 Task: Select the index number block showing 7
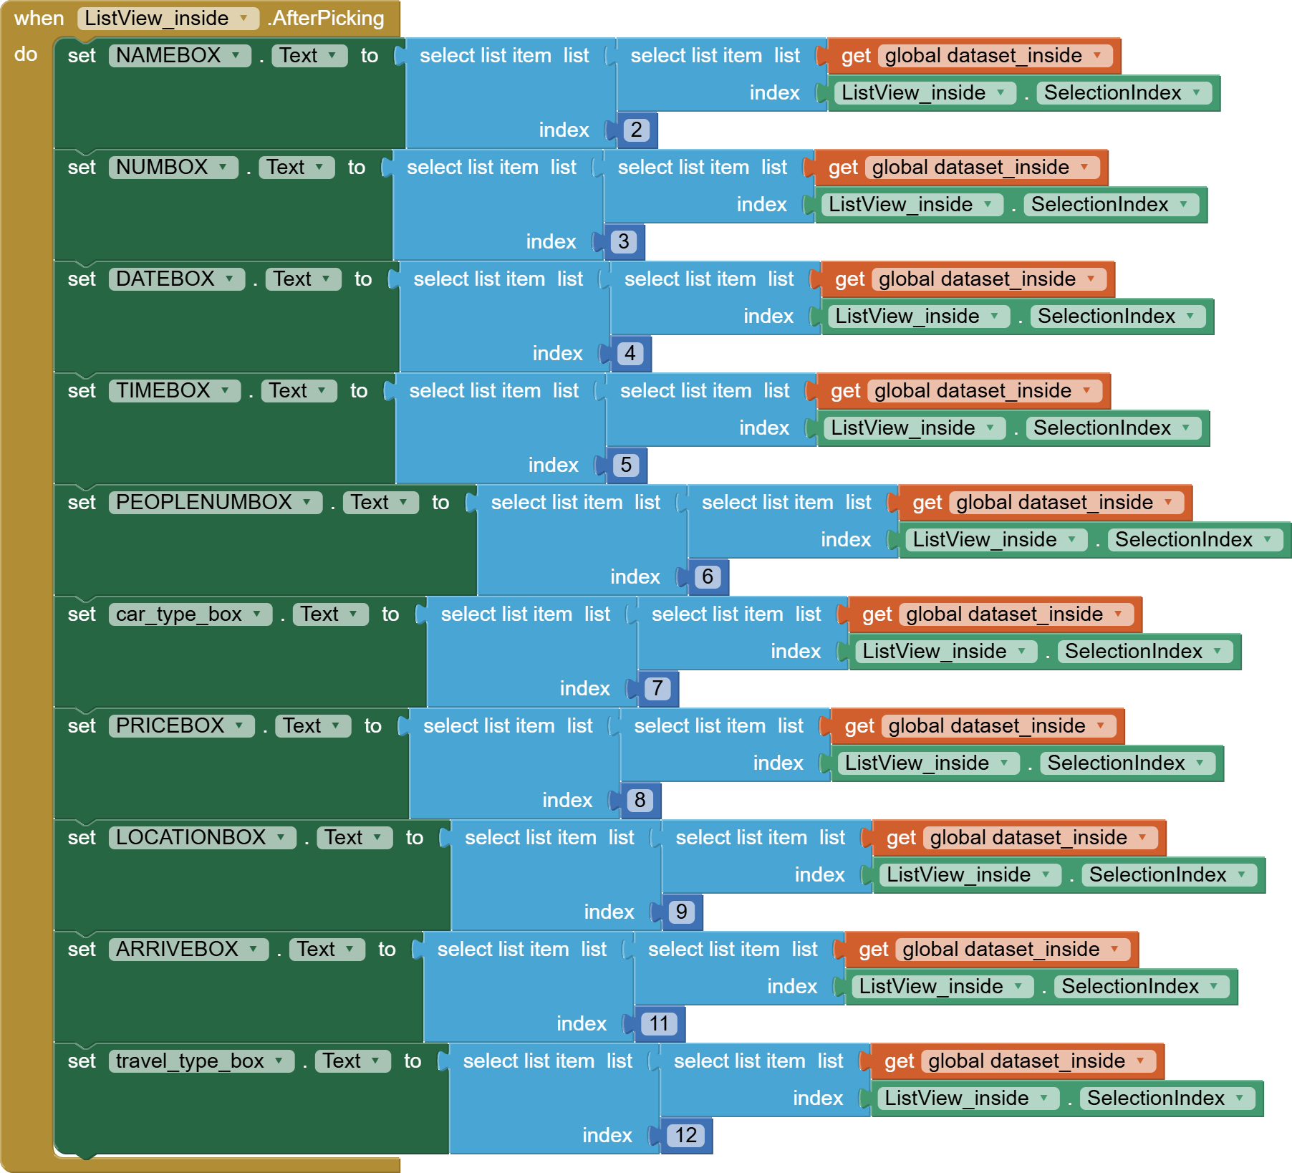point(656,688)
